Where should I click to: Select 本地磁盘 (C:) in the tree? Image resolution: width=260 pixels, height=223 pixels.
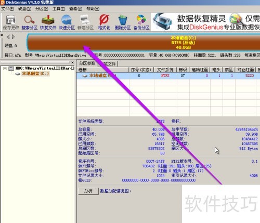click(35, 74)
